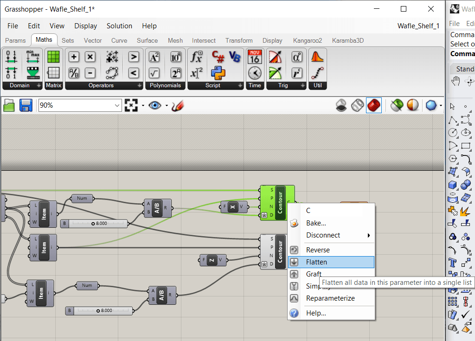Click the sketch pen icon in the canvas toolbar
This screenshot has width=475, height=341.
coord(177,106)
